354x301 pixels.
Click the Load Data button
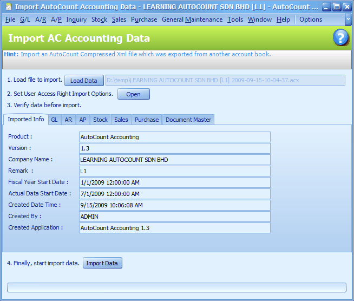pos(84,81)
